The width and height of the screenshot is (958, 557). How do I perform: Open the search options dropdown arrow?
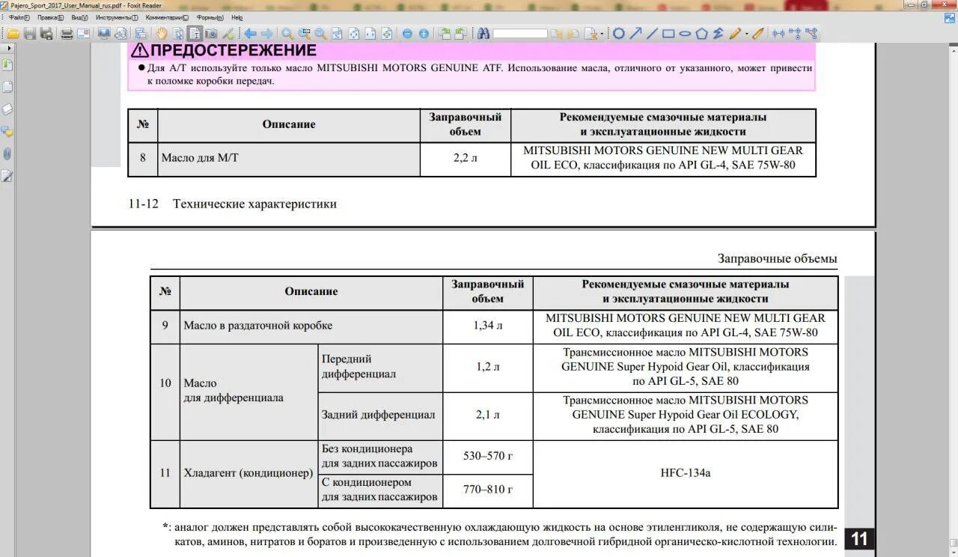602,34
